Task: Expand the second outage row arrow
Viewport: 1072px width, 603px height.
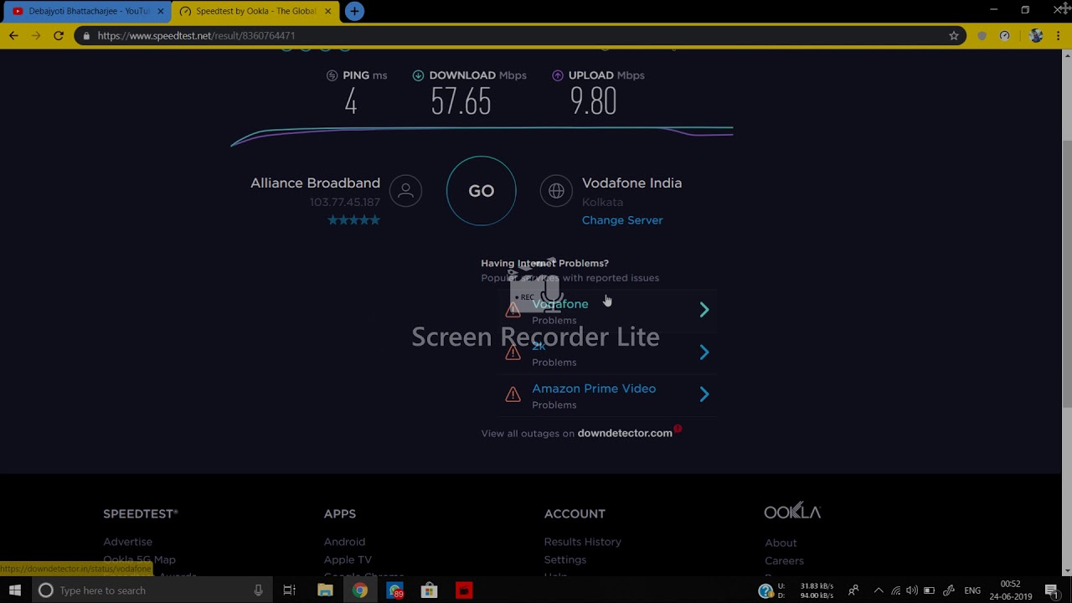Action: (x=704, y=353)
